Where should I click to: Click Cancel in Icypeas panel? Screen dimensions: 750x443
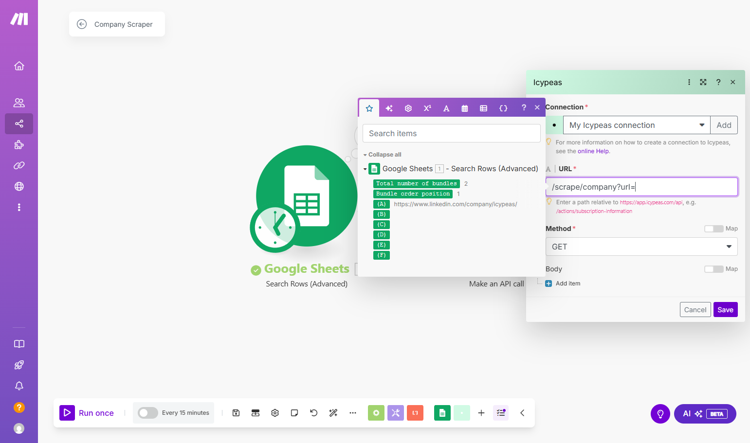pyautogui.click(x=695, y=310)
